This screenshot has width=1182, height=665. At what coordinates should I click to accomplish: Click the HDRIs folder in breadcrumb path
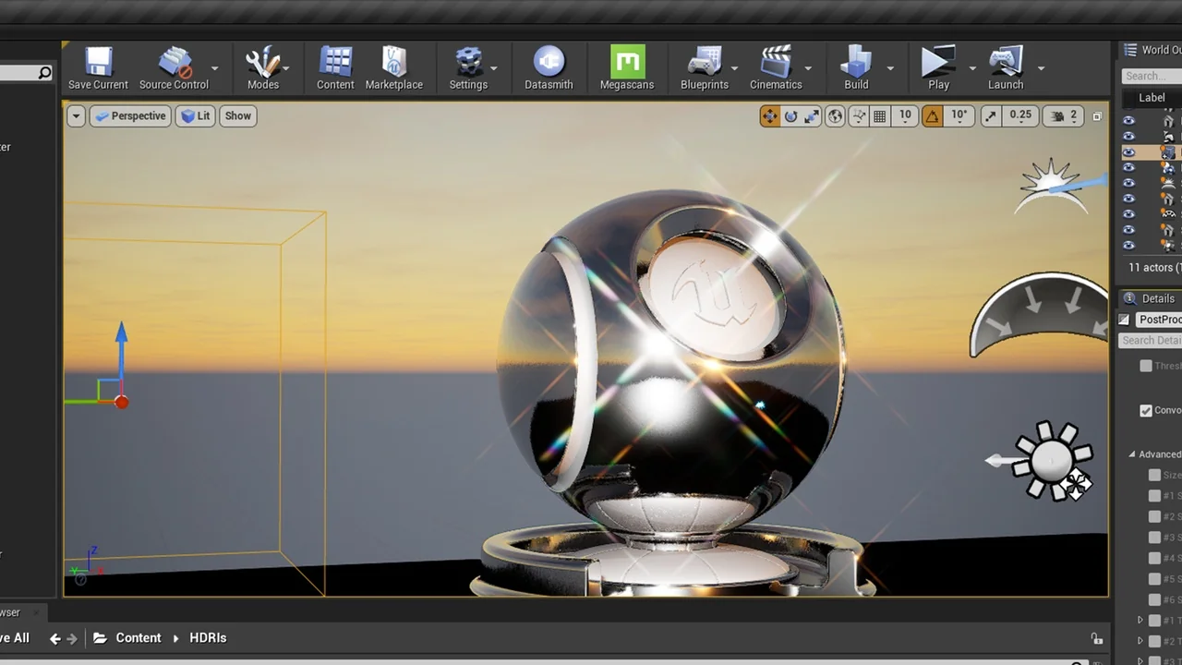[x=208, y=638]
